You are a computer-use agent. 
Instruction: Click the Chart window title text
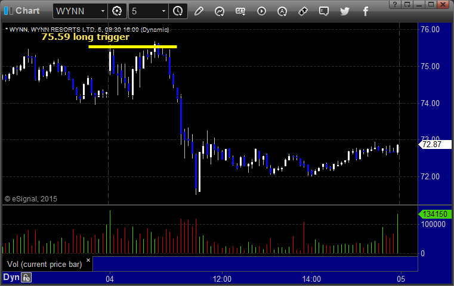(27, 11)
